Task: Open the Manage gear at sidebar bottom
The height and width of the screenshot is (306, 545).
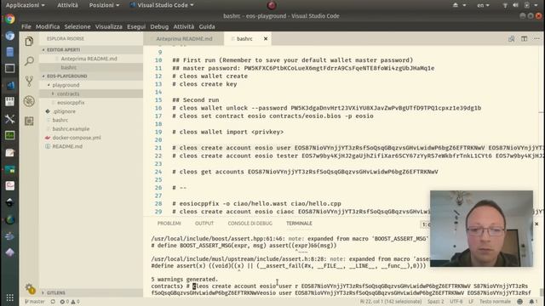Action: click(30, 288)
